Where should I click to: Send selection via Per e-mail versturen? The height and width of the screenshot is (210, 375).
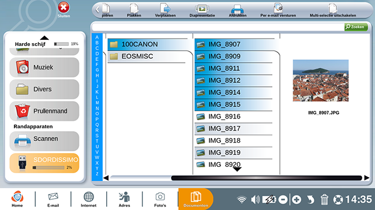(278, 11)
